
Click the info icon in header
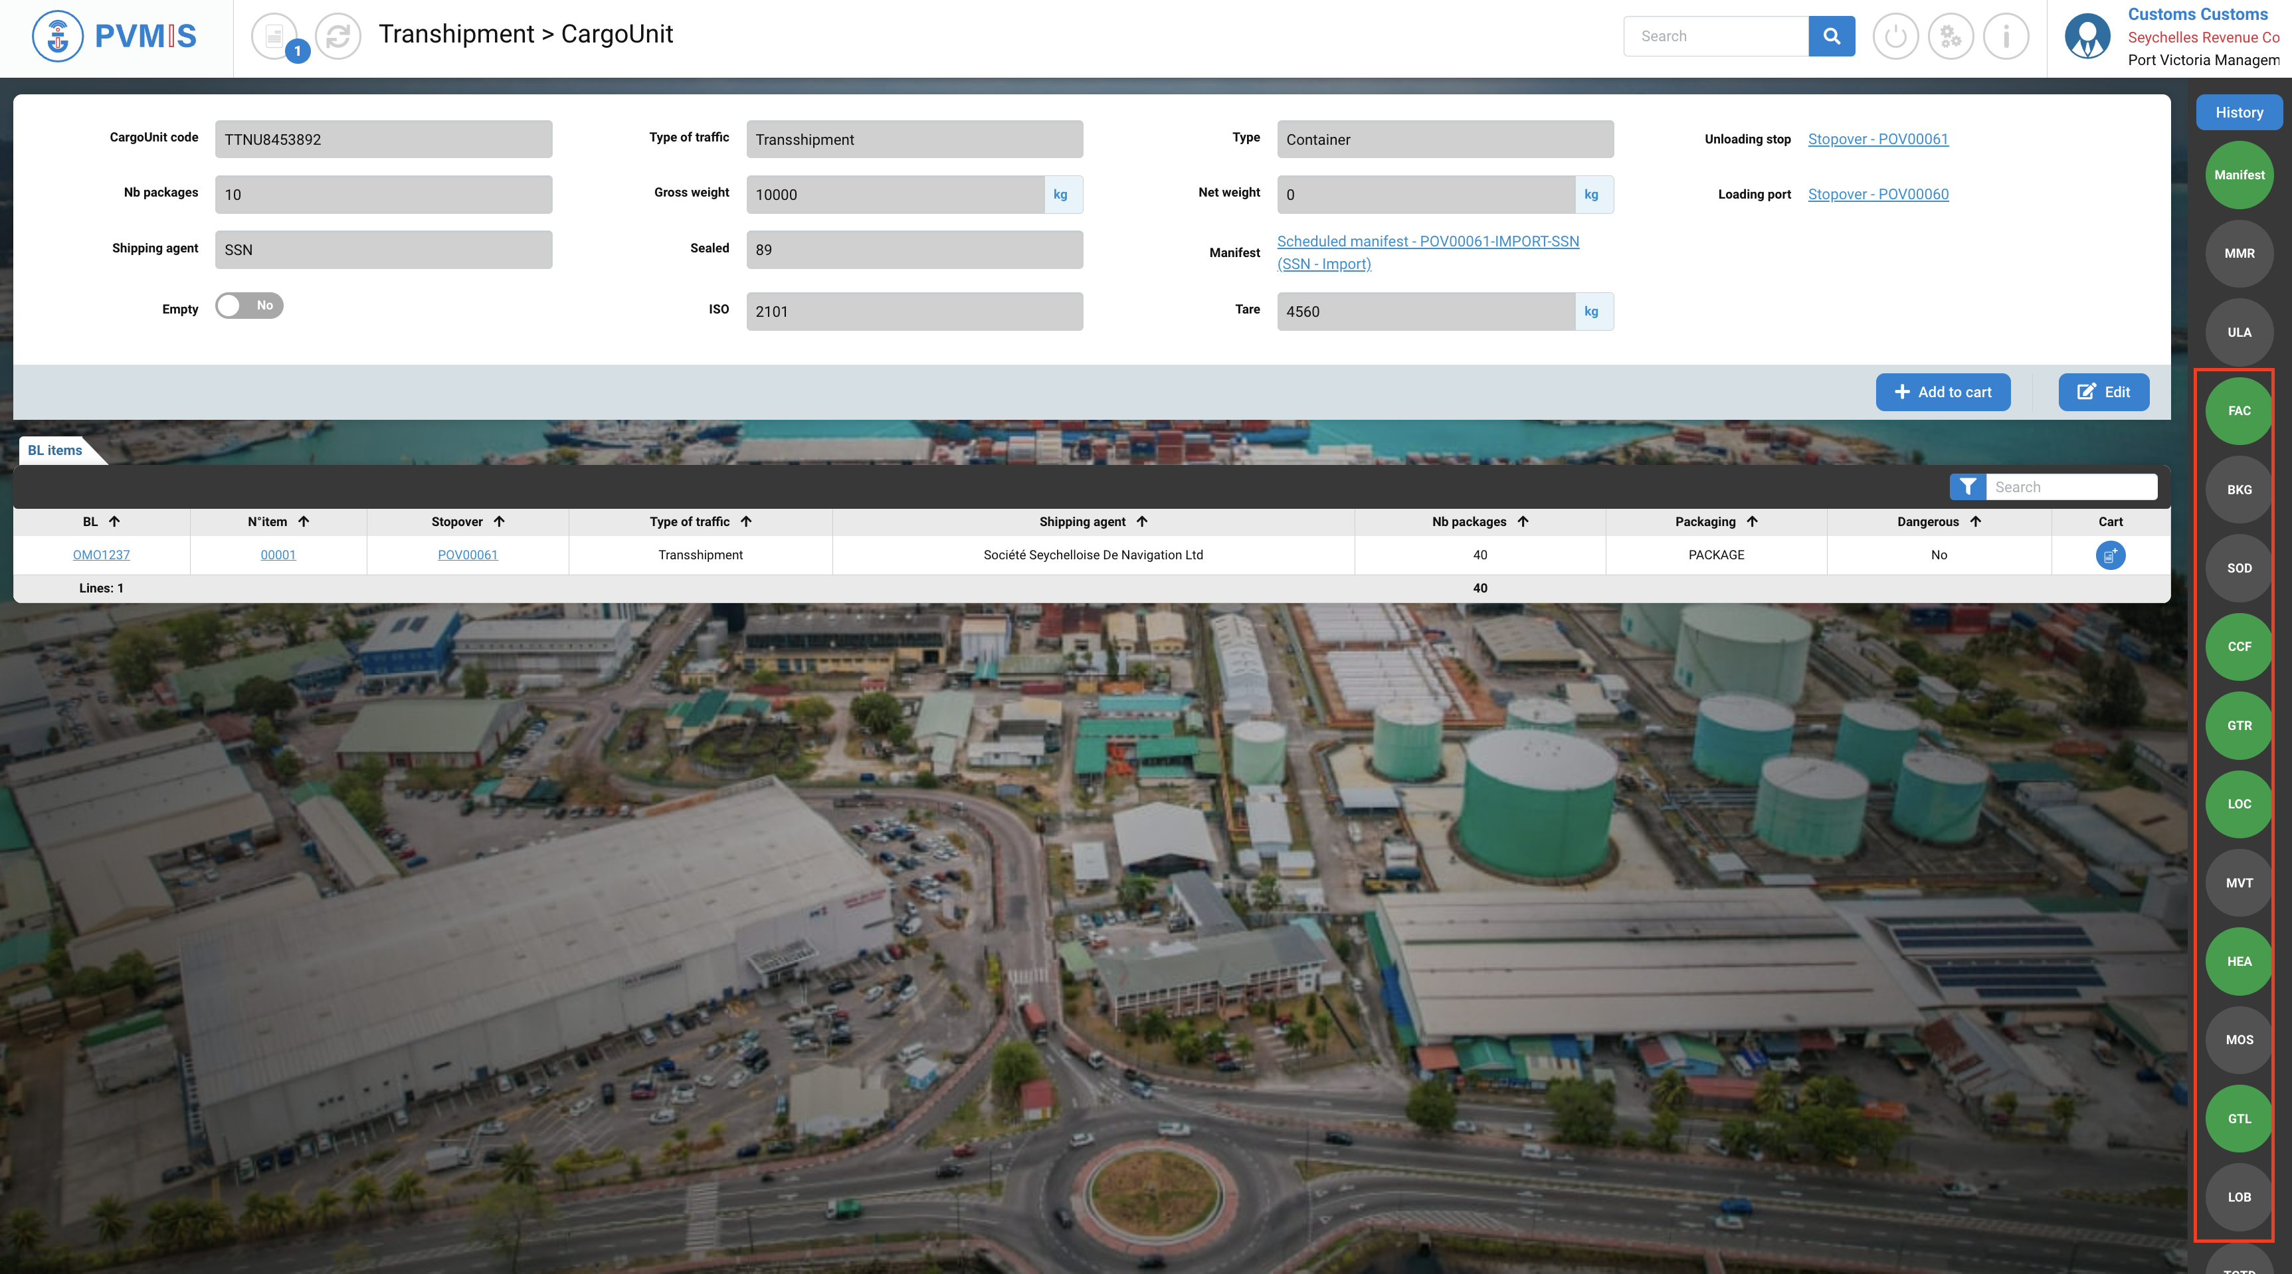[2006, 37]
